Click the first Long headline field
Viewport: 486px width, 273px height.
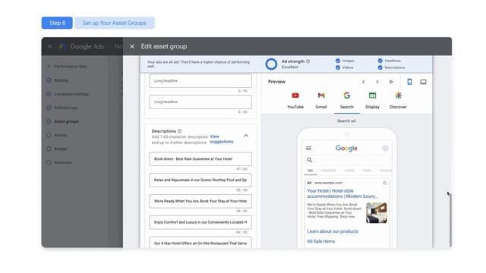(x=200, y=81)
